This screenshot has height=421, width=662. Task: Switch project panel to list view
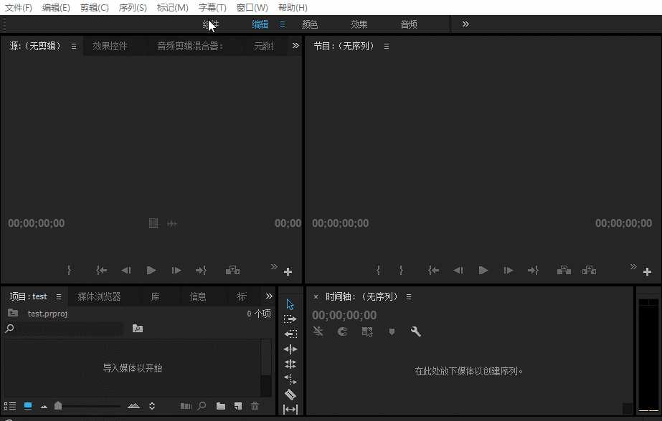[x=10, y=406]
